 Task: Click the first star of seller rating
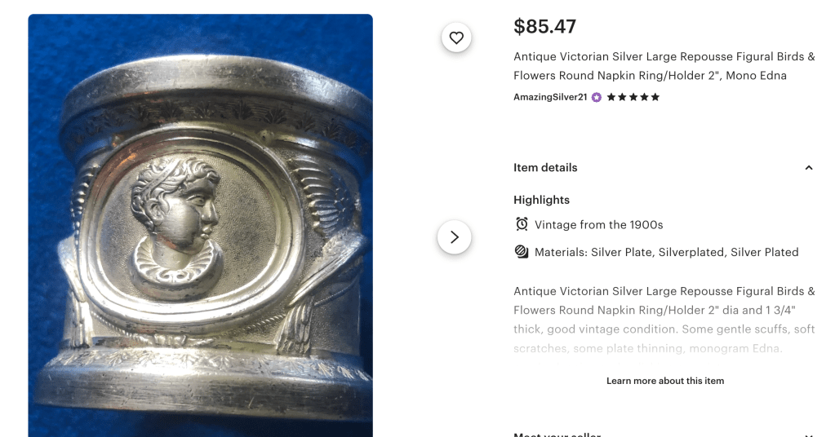[611, 97]
